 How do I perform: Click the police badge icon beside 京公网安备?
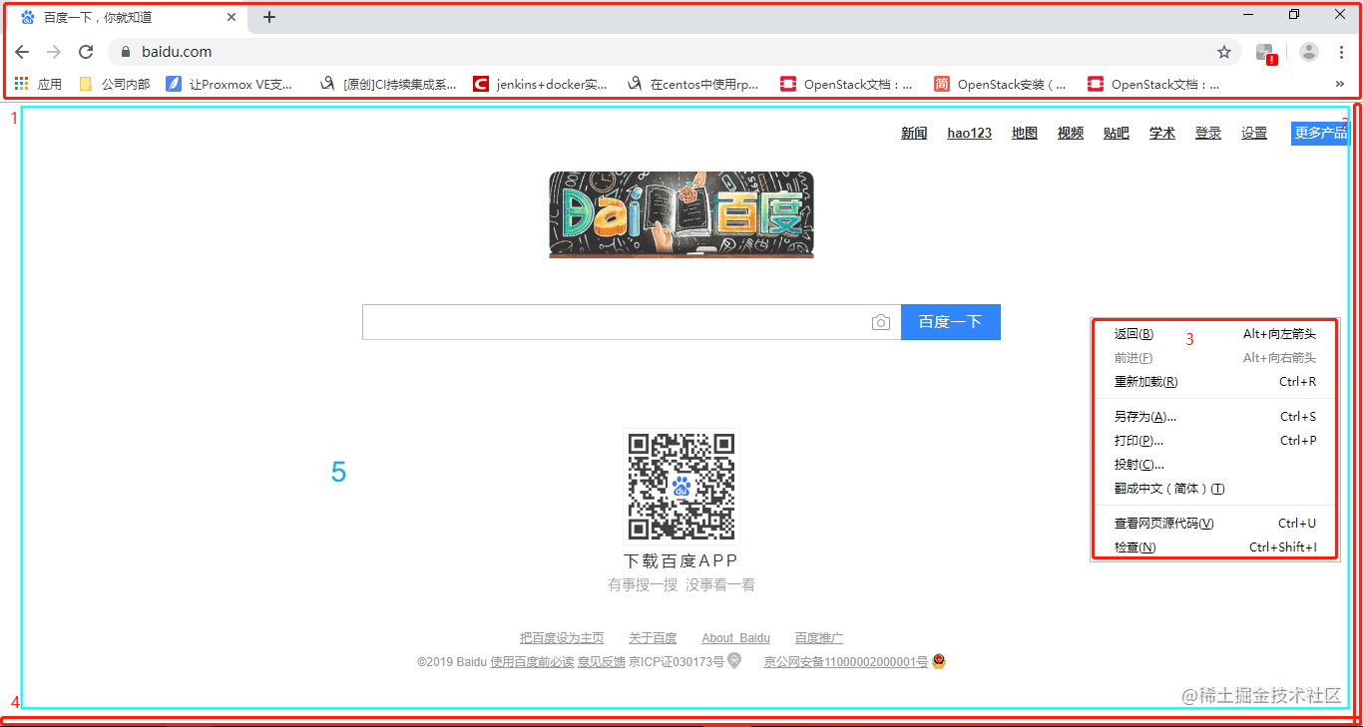(x=938, y=660)
